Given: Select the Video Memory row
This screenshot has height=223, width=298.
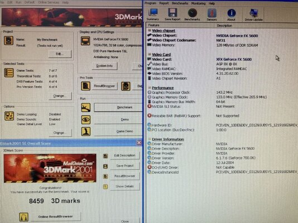Looking at the screenshot, I should [x=222, y=45].
